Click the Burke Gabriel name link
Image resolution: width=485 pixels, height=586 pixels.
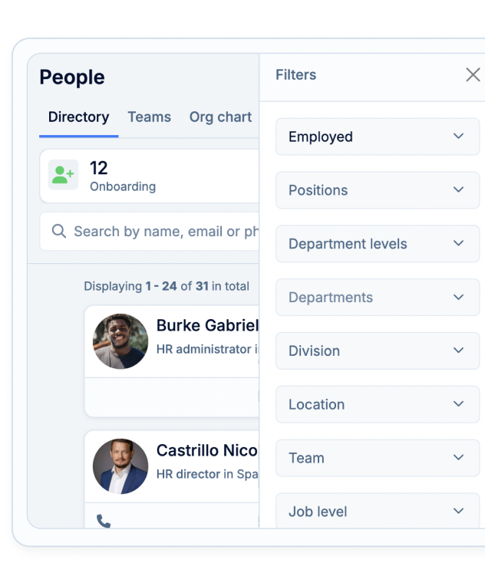pos(207,325)
